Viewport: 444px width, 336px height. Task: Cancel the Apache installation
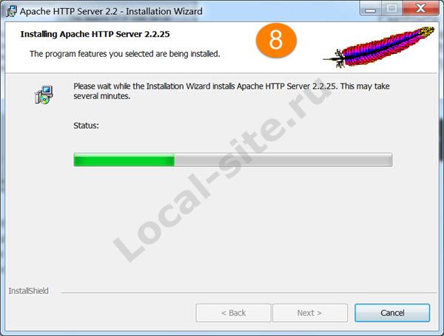point(392,313)
